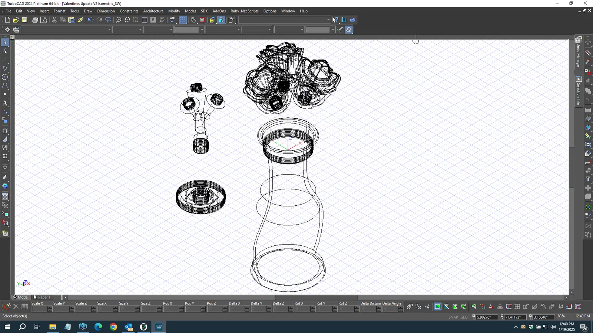
Task: Open the Architecture menu
Action: [x=153, y=11]
